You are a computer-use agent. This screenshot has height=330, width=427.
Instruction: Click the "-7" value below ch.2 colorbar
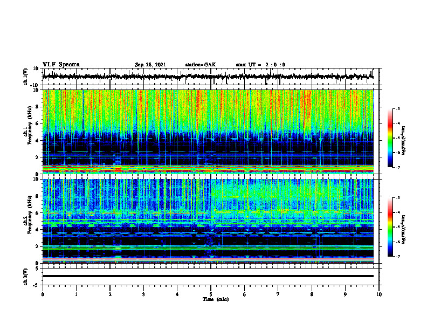point(398,256)
